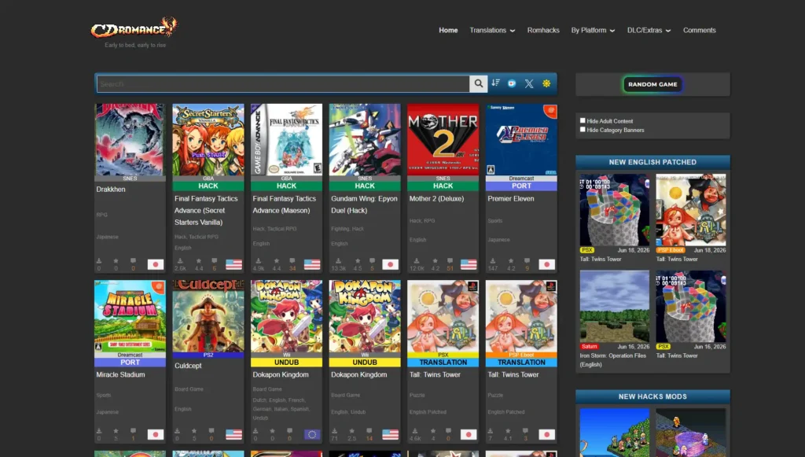
Task: Open the Drakkhen cover thumbnail
Action: 130,140
